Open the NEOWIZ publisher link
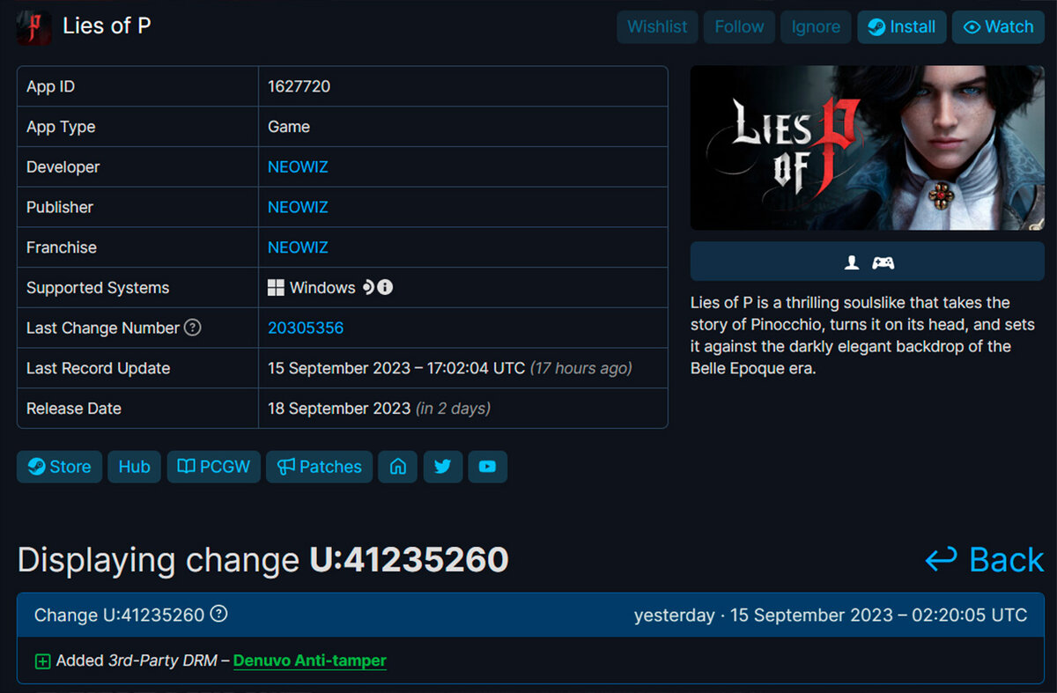The width and height of the screenshot is (1057, 693). click(298, 208)
